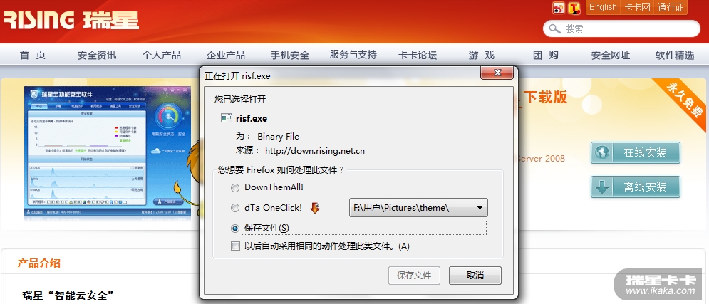
Task: Enable the 以后自动采用相同的动作 checkbox
Action: tap(235, 246)
